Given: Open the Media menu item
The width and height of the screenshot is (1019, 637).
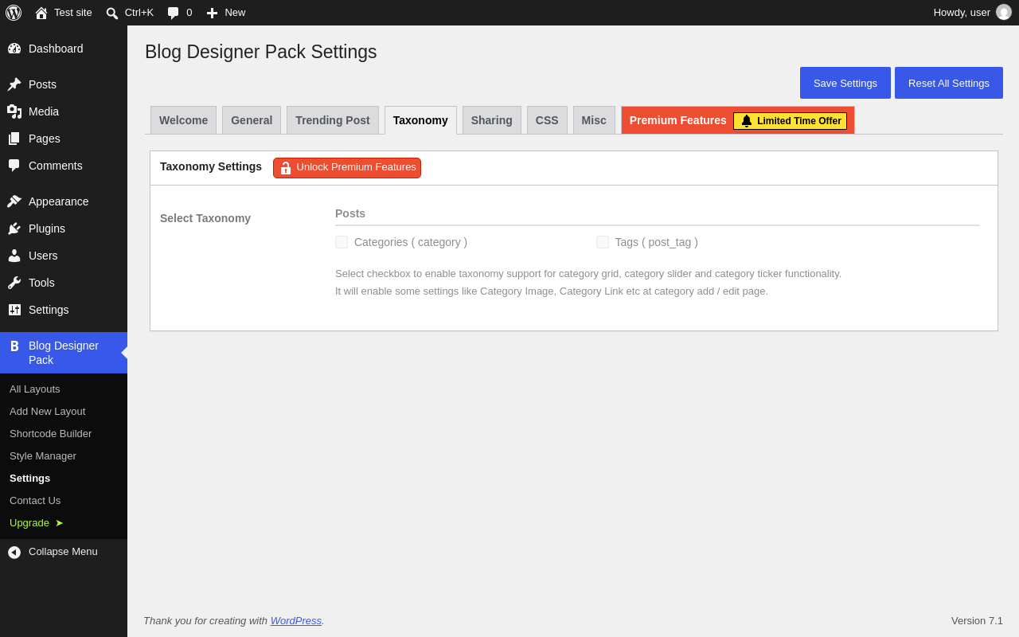Looking at the screenshot, I should [x=64, y=111].
